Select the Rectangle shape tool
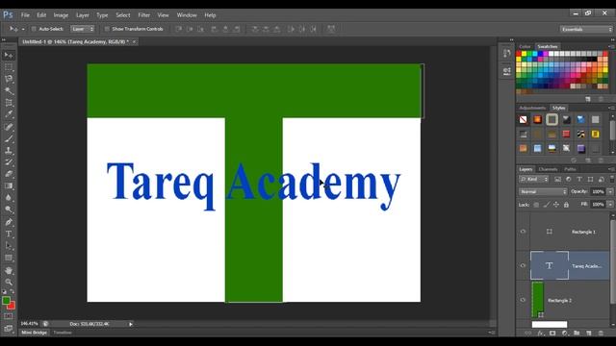The image size is (616, 346). pos(9,258)
